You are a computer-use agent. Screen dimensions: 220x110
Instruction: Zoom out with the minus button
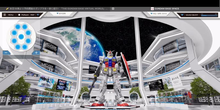pos(6,53)
